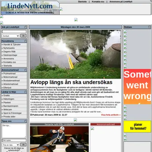The width and height of the screenshot is (152, 152).
Task: Open Handel & Tjänster menu item
Action: click(12, 44)
